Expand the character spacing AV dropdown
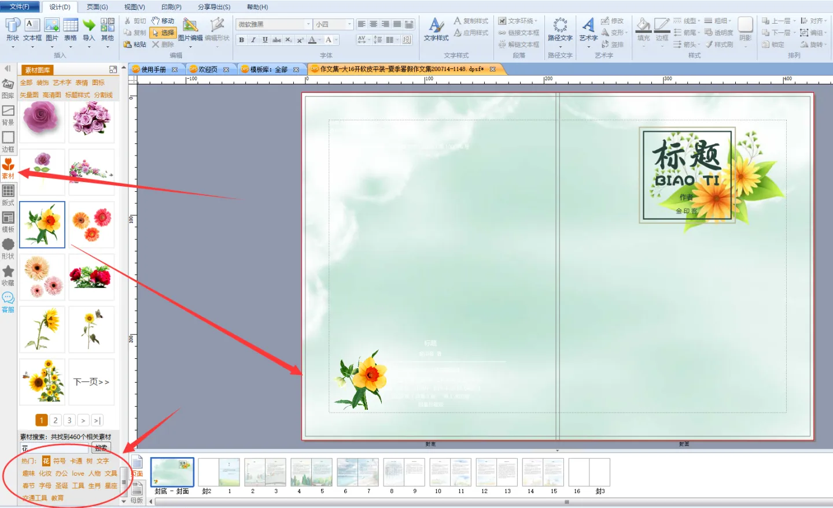Screen dimensions: 833x508 tap(368, 40)
